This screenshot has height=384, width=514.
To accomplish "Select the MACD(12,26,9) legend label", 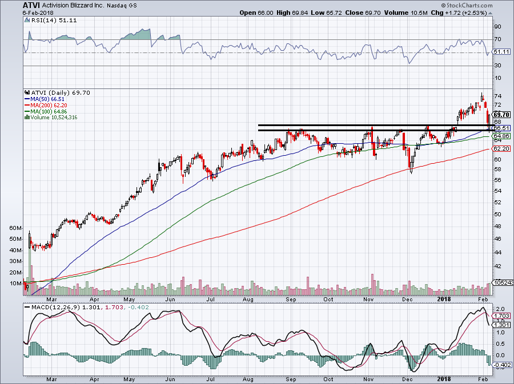I will (x=55, y=308).
